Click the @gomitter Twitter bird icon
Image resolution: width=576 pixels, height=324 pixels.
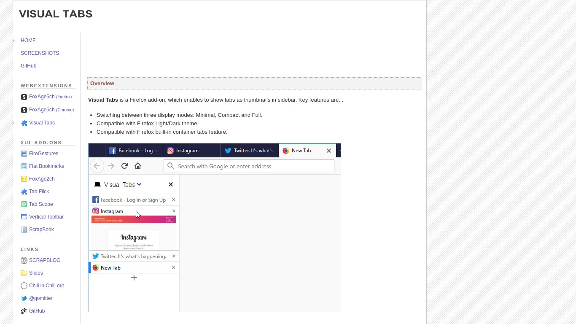[x=24, y=298]
